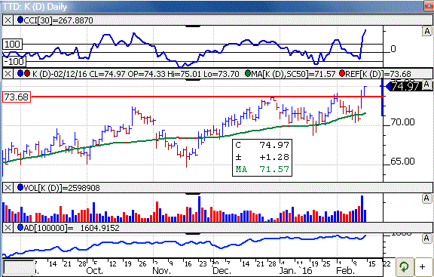
Task: Click the grip between the volume and AD panels
Action: [193, 234]
